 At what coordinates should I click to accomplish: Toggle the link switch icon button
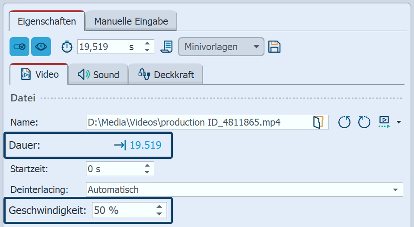(x=19, y=47)
